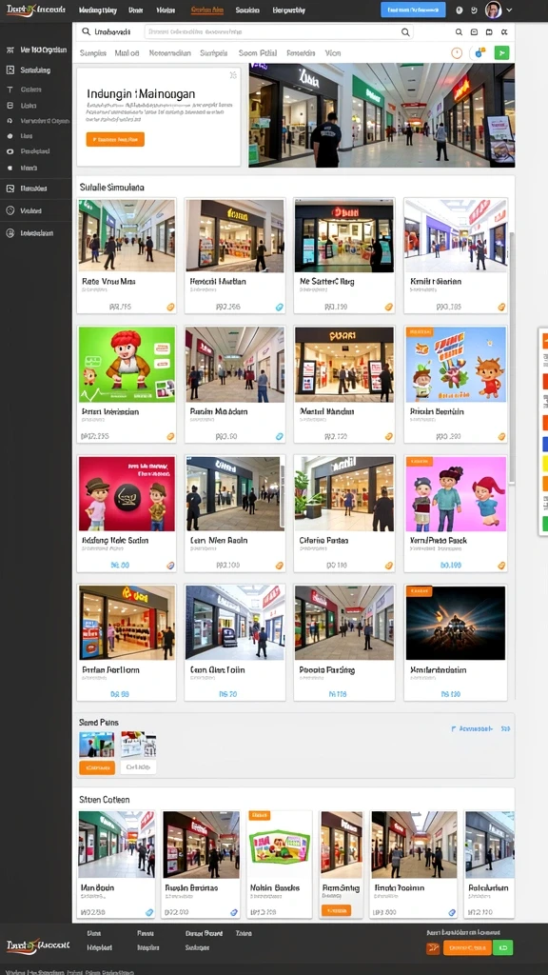Click the image-like icon in left sidebar lower group
This screenshot has width=548, height=975.
tap(10, 189)
